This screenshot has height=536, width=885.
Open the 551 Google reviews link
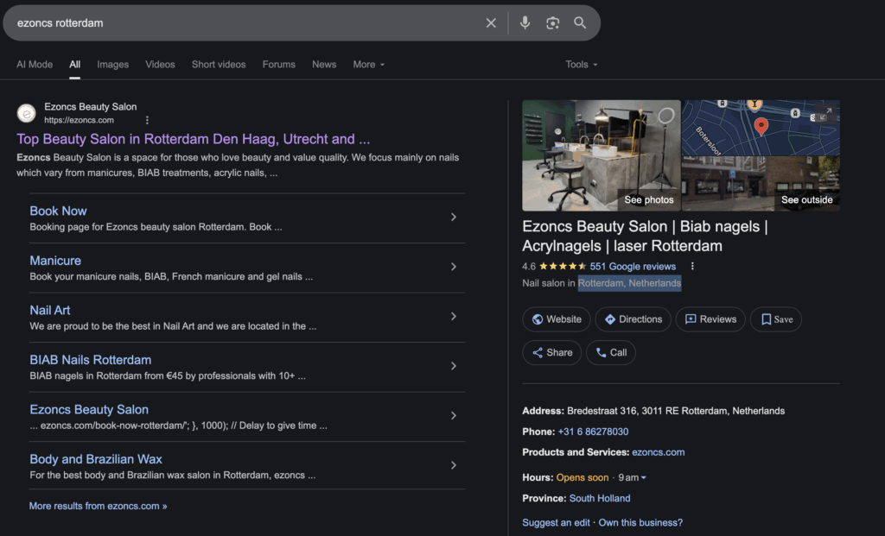click(633, 267)
